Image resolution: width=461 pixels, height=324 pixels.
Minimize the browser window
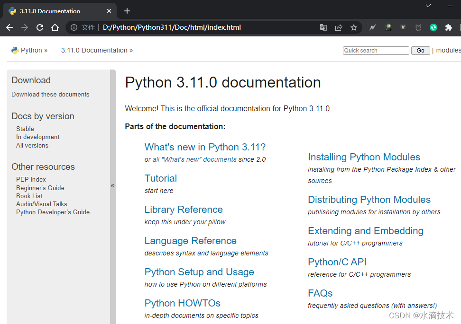(x=450, y=6)
